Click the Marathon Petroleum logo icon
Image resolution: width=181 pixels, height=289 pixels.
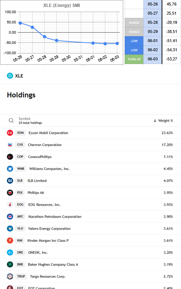click(10, 217)
